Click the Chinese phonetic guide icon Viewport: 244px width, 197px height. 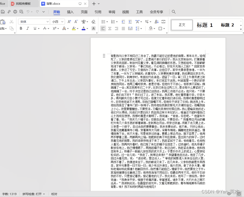pyautogui.click(x=84, y=22)
